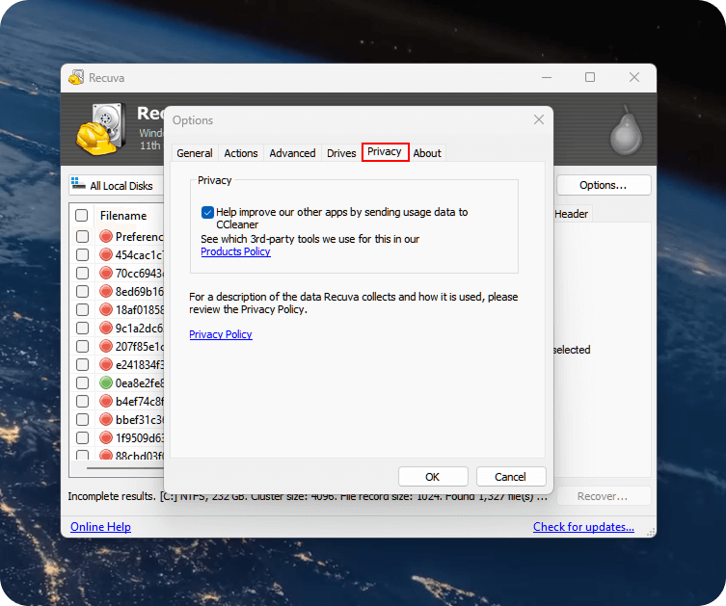Click red status dot for Preferenc file
The height and width of the screenshot is (606, 726).
point(106,236)
